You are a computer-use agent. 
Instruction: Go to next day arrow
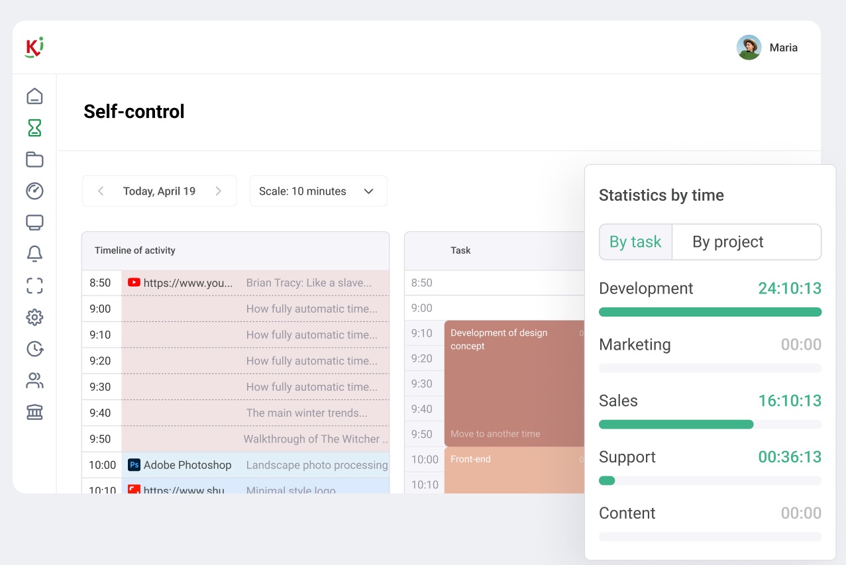[x=218, y=191]
